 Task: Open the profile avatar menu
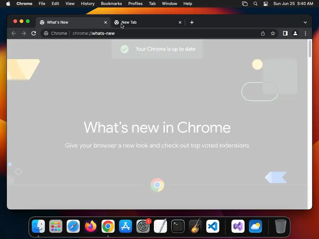[x=295, y=33]
